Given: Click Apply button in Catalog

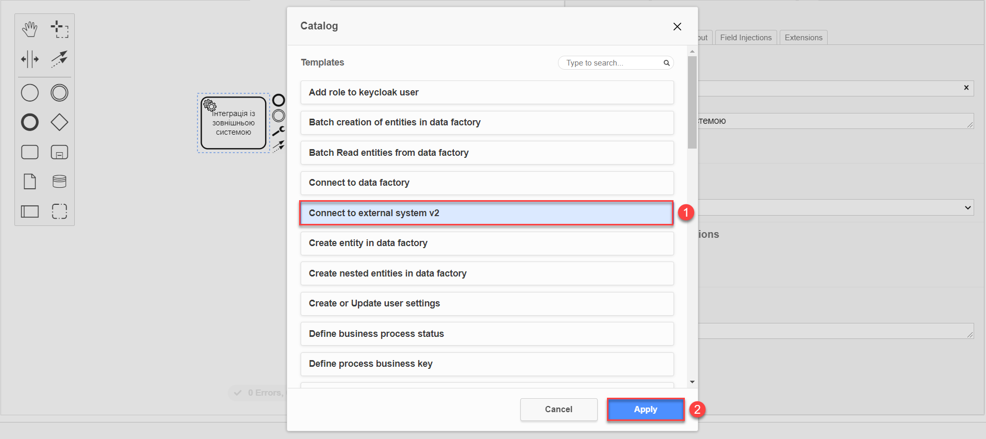Looking at the screenshot, I should pos(645,410).
